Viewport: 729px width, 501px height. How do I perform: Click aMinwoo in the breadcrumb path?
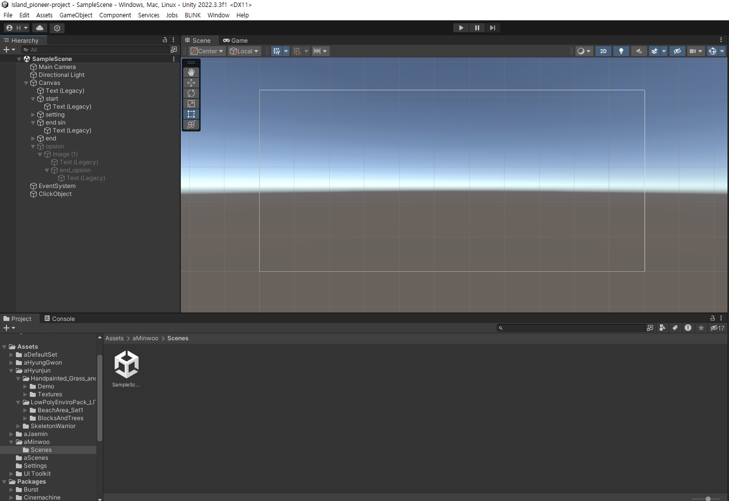(x=145, y=338)
